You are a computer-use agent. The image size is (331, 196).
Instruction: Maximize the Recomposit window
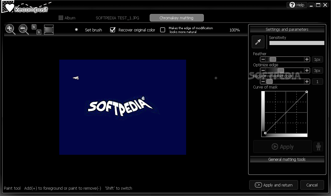(318, 5)
